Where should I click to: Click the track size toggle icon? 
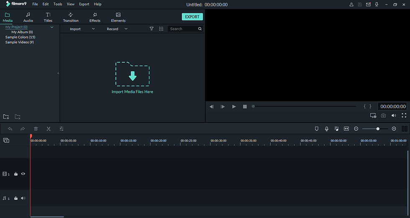tap(405, 129)
